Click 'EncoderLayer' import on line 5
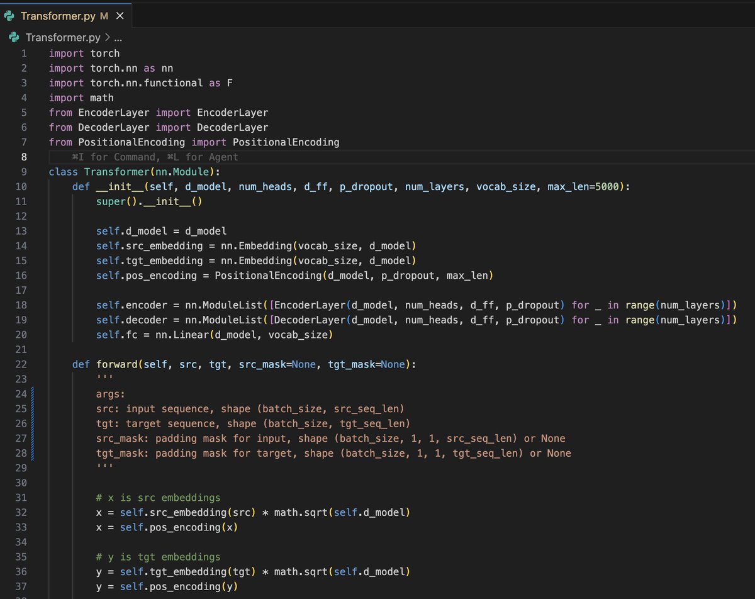This screenshot has height=599, width=755. coord(232,113)
